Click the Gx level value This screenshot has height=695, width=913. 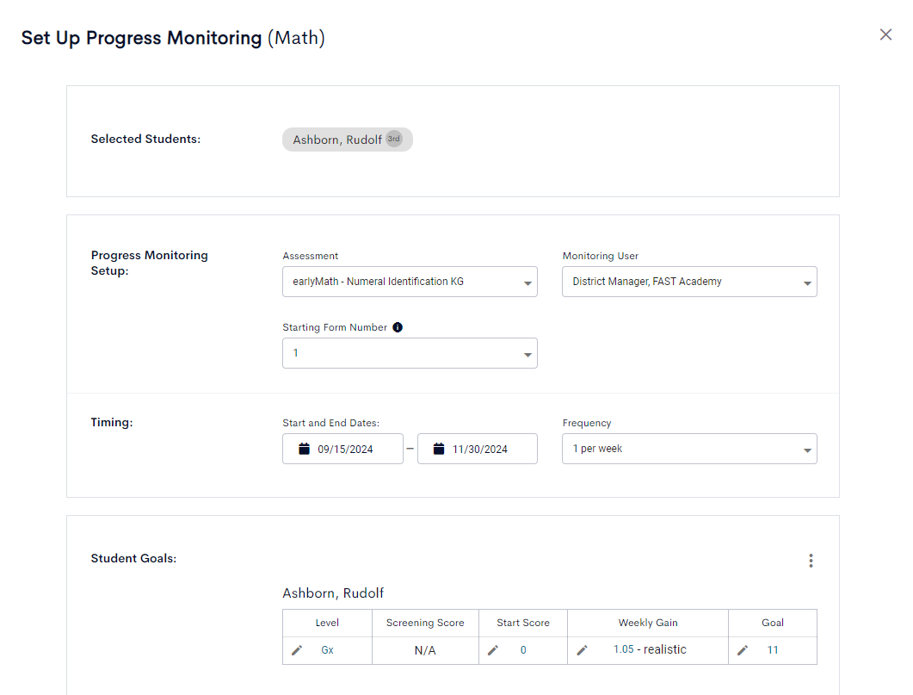click(x=327, y=650)
